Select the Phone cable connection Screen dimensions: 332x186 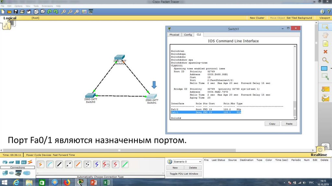click(x=87, y=164)
